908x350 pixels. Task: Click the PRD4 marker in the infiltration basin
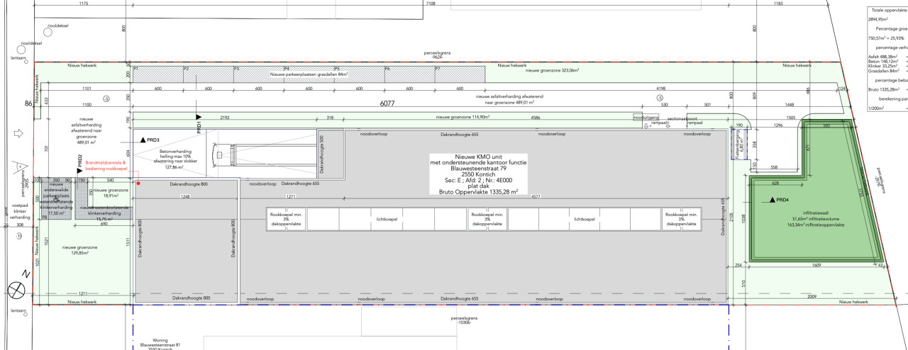pyautogui.click(x=770, y=201)
